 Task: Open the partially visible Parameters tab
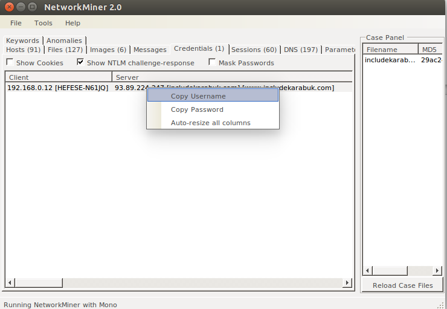339,50
